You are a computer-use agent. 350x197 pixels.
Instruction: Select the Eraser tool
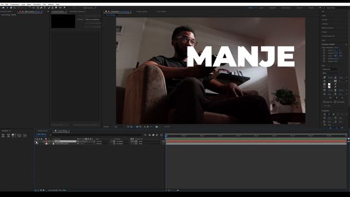56,8
